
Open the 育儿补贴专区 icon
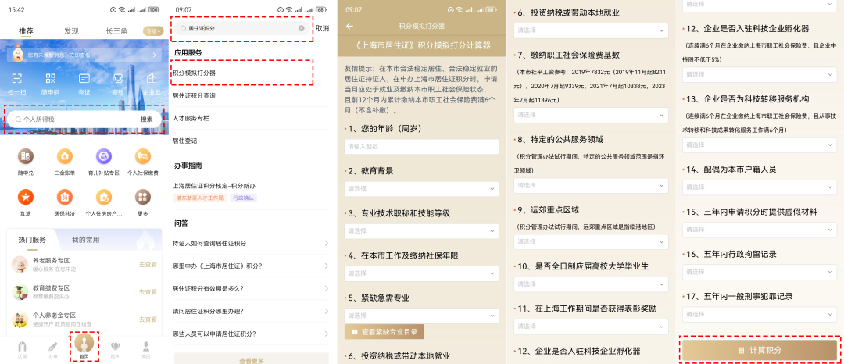(x=103, y=159)
